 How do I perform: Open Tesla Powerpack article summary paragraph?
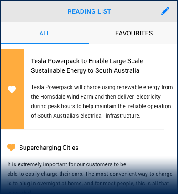(102, 101)
